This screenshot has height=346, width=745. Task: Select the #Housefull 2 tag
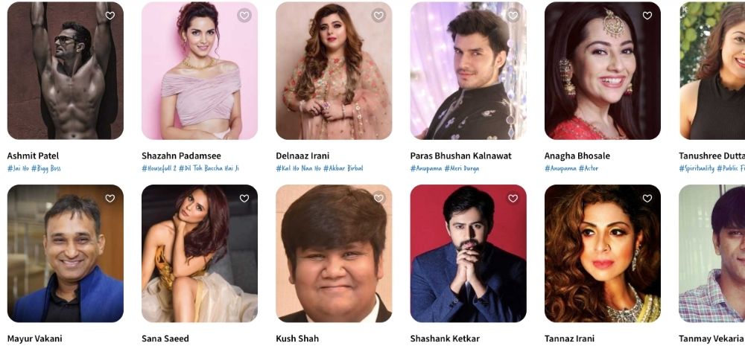(159, 168)
